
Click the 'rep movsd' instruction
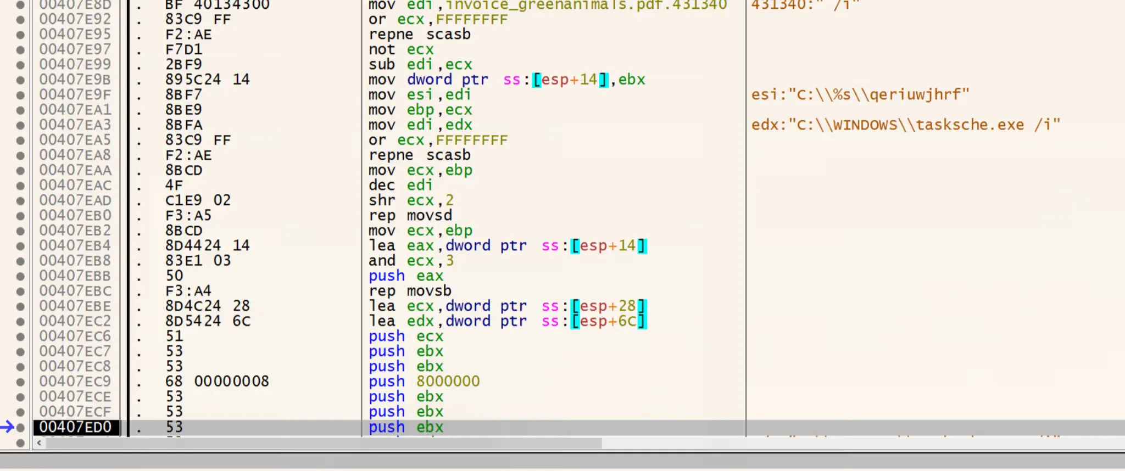410,215
